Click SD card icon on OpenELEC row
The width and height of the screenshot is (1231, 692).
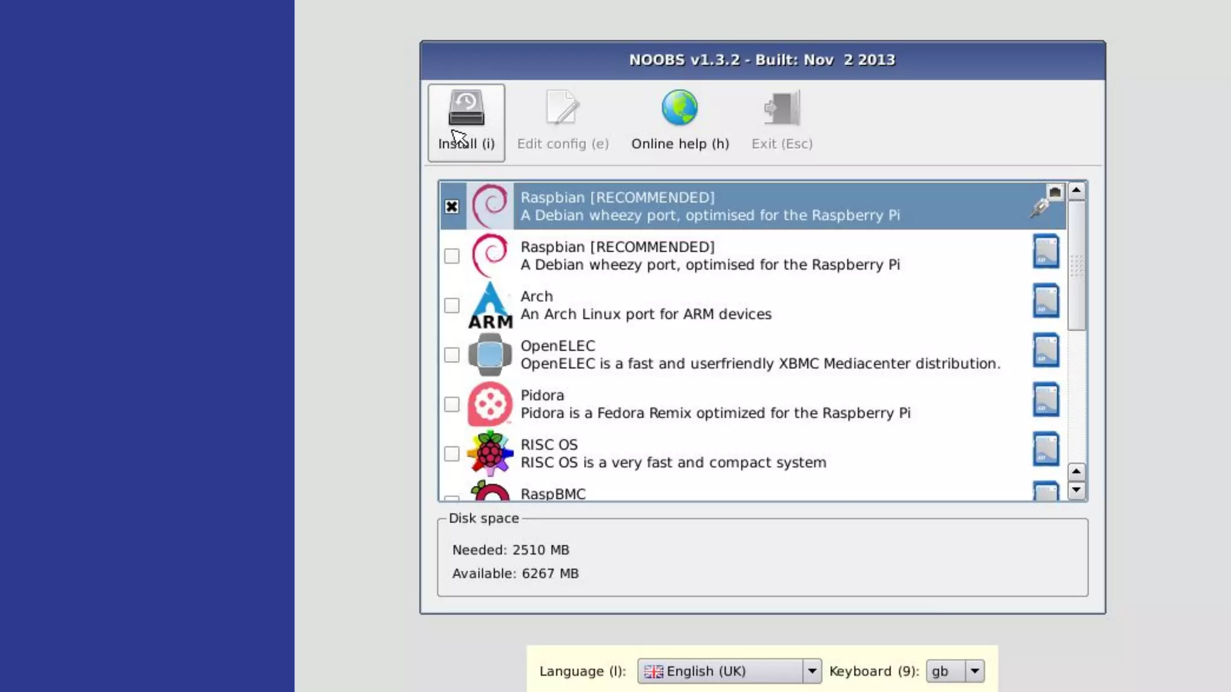pos(1045,350)
